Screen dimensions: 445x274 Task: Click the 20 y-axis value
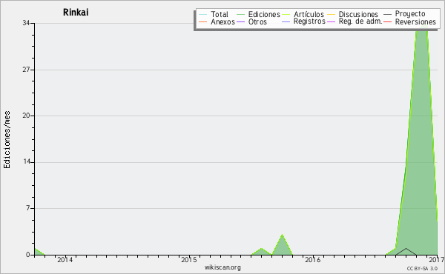27,116
